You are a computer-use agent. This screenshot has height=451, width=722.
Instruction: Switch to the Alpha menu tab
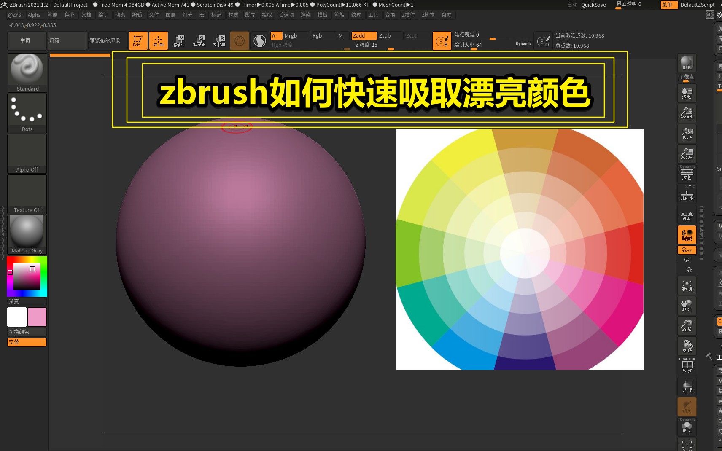34,15
